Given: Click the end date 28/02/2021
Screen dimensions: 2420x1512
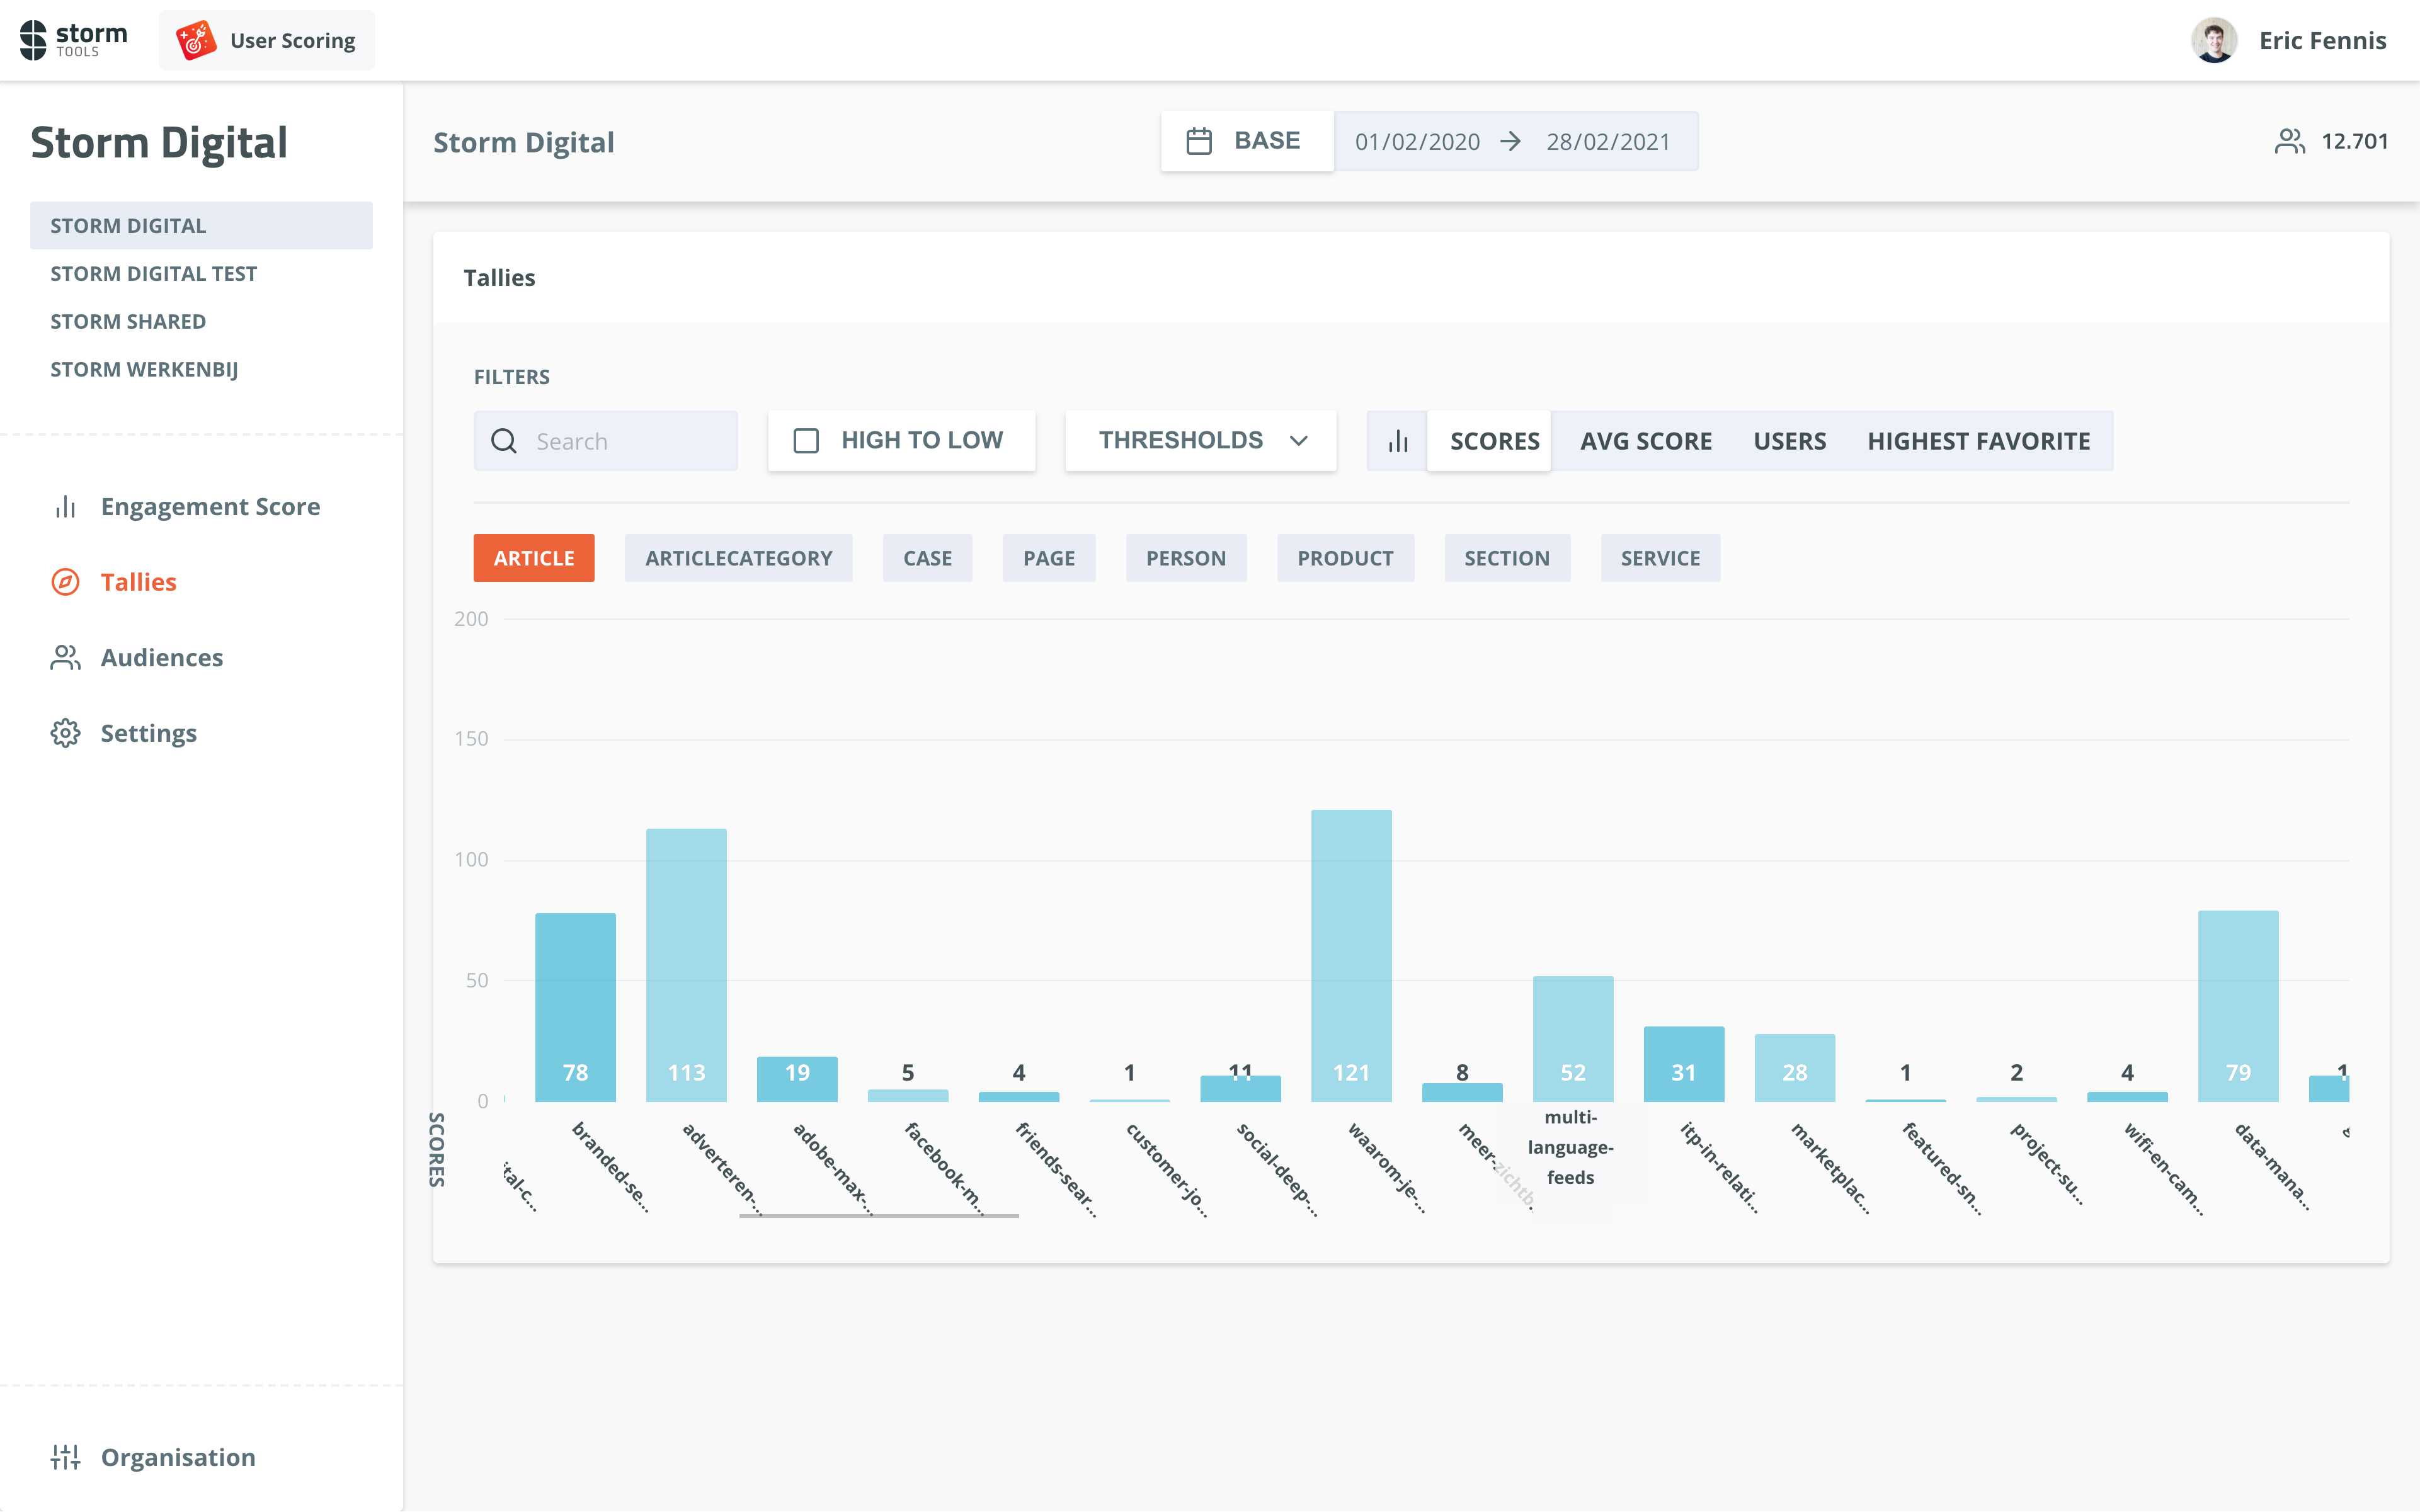Looking at the screenshot, I should (x=1608, y=141).
